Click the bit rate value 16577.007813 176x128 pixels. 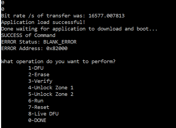tap(106, 16)
